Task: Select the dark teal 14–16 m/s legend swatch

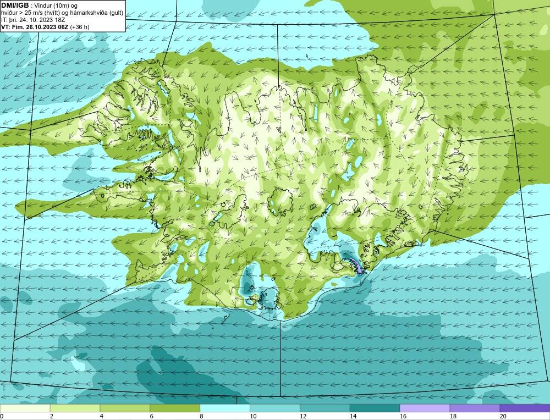Action: coord(375,408)
